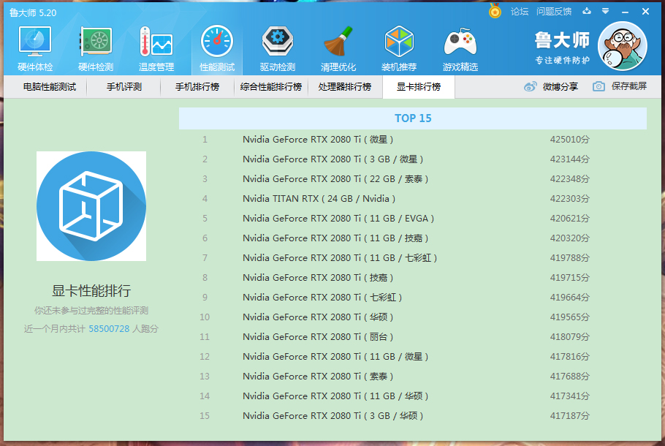665x446 pixels.
Task: Expand the title bar dropdown menu arrow
Action: click(605, 11)
